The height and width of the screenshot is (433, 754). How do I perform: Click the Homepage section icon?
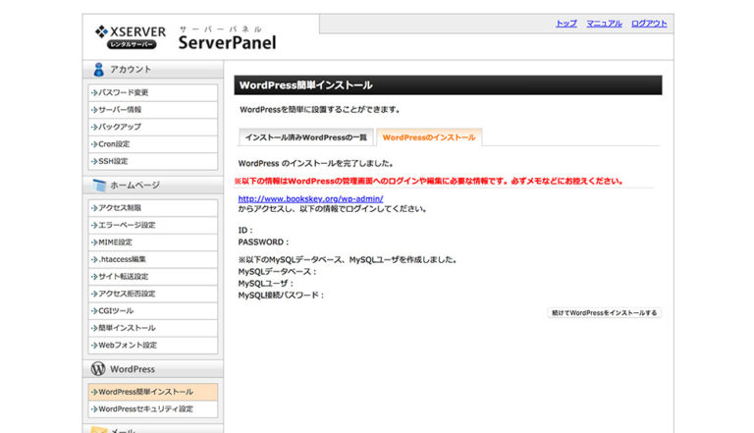[98, 186]
